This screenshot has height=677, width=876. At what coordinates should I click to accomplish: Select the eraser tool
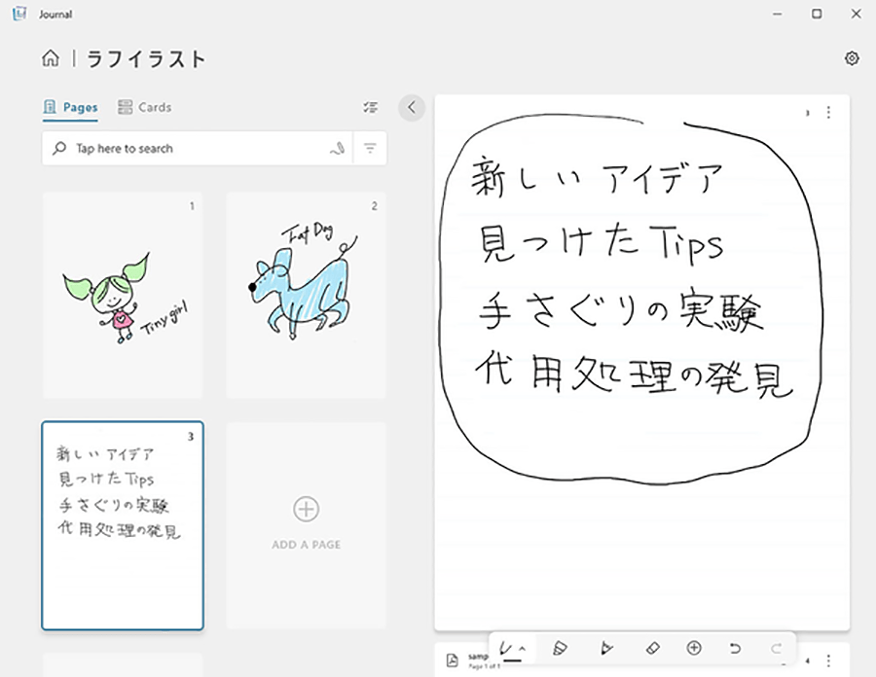click(x=652, y=649)
